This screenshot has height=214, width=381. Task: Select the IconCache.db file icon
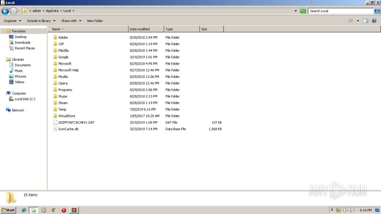pos(55,129)
